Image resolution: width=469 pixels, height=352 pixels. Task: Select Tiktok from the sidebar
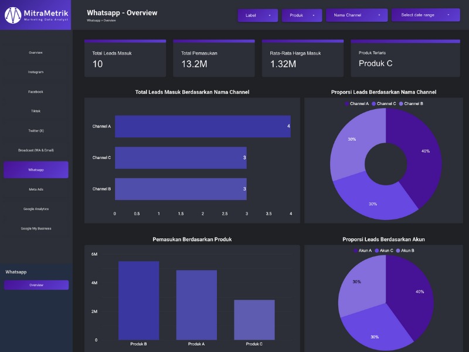(36, 111)
